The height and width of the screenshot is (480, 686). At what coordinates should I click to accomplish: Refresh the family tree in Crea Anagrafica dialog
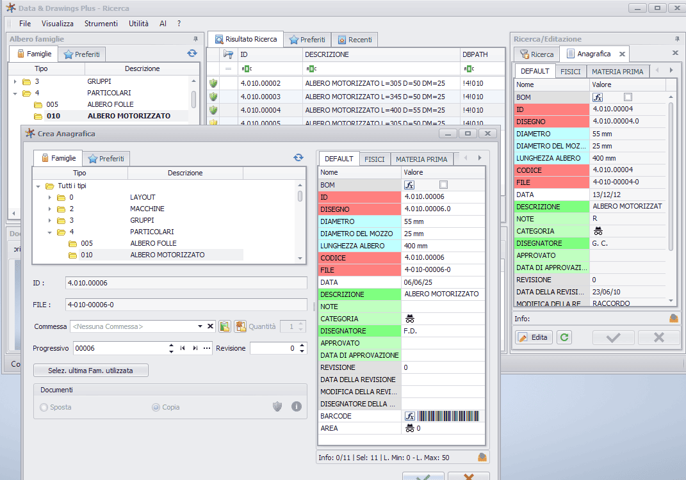pyautogui.click(x=298, y=157)
